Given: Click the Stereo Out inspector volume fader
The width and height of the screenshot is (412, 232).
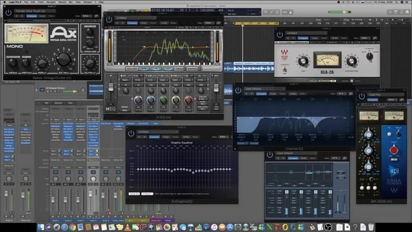Looking at the screenshot, I should point(23,195).
